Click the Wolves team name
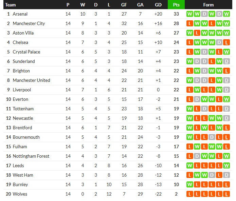 click(x=20, y=194)
